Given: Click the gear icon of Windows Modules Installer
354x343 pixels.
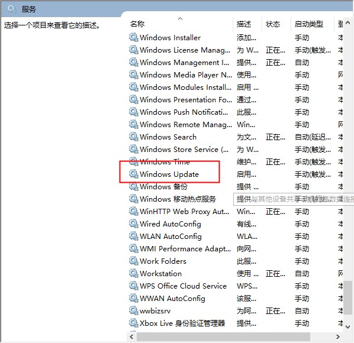Looking at the screenshot, I should (133, 87).
